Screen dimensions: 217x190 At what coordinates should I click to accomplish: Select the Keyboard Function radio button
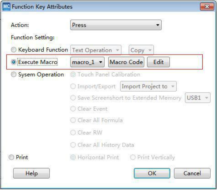pos(13,49)
